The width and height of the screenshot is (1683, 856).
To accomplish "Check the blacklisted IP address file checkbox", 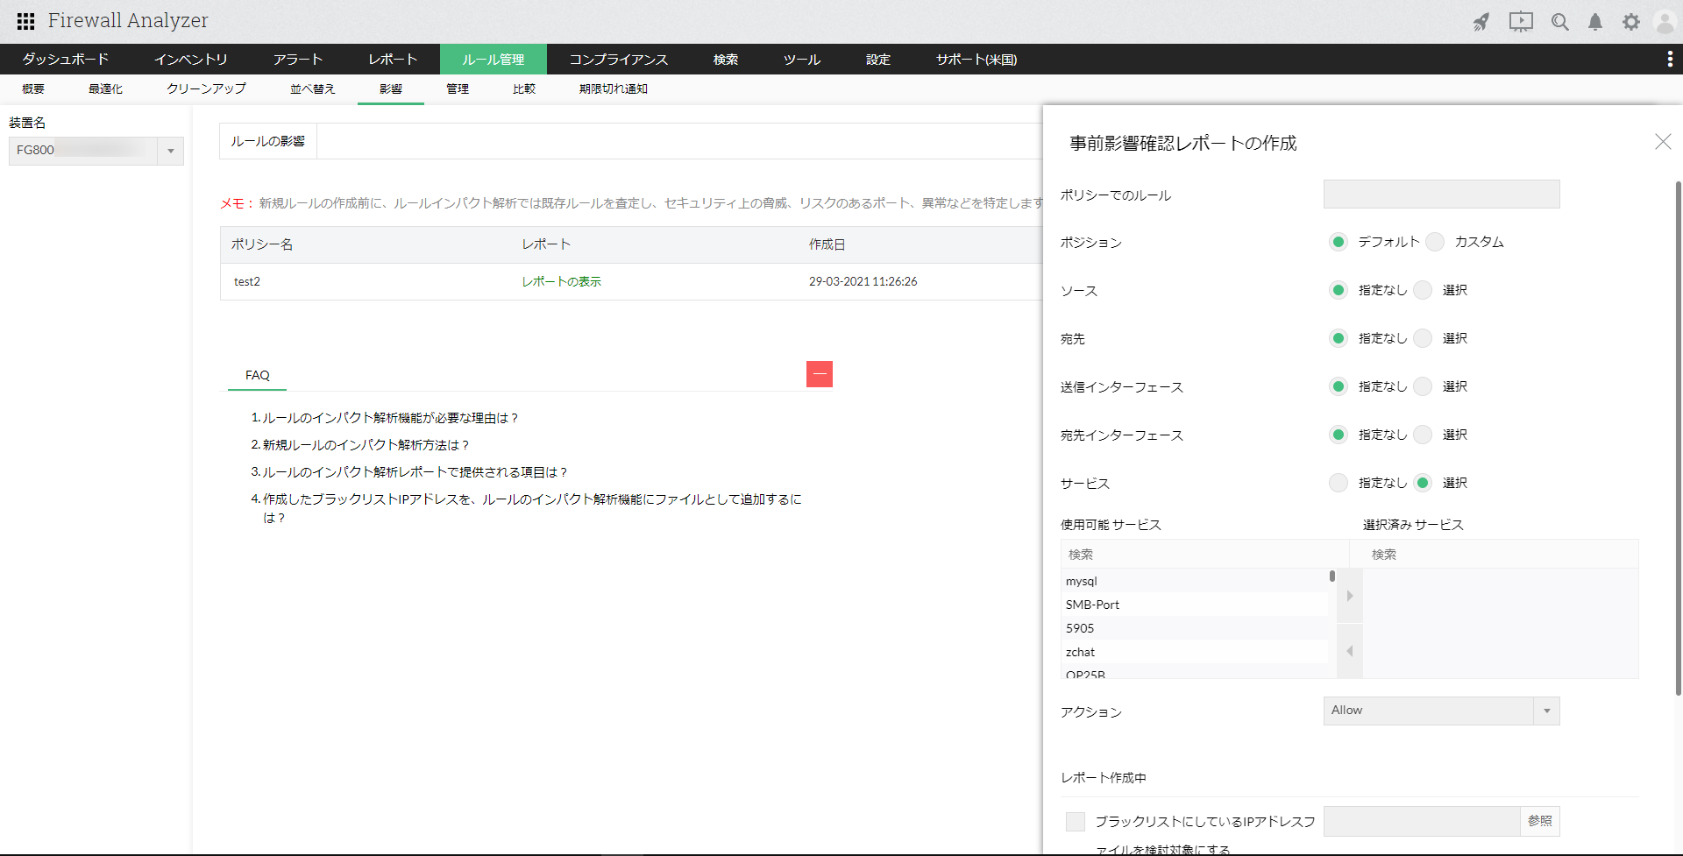I will [x=1075, y=821].
